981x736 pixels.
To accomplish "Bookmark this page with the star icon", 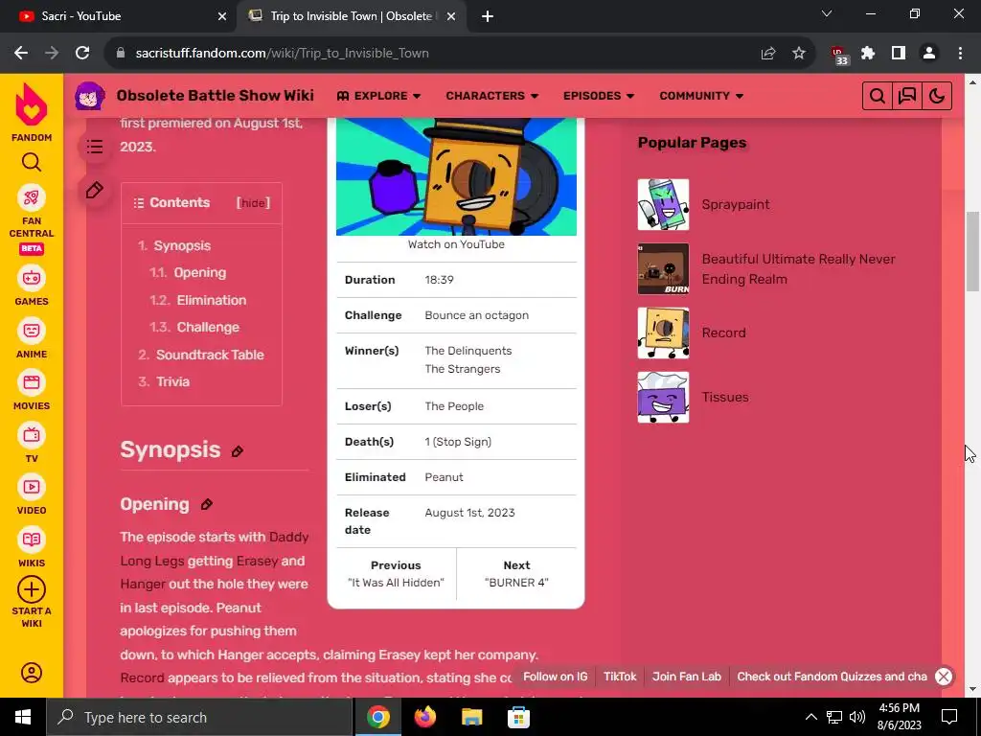I will click(799, 54).
